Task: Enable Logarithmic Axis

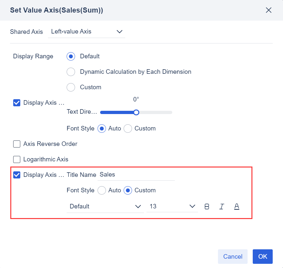Action: click(x=16, y=159)
